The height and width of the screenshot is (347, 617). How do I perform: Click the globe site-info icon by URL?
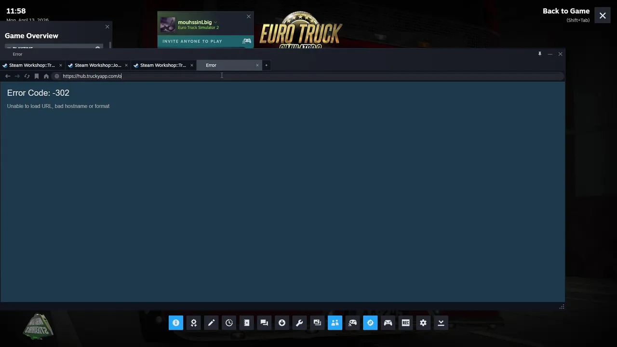point(57,76)
